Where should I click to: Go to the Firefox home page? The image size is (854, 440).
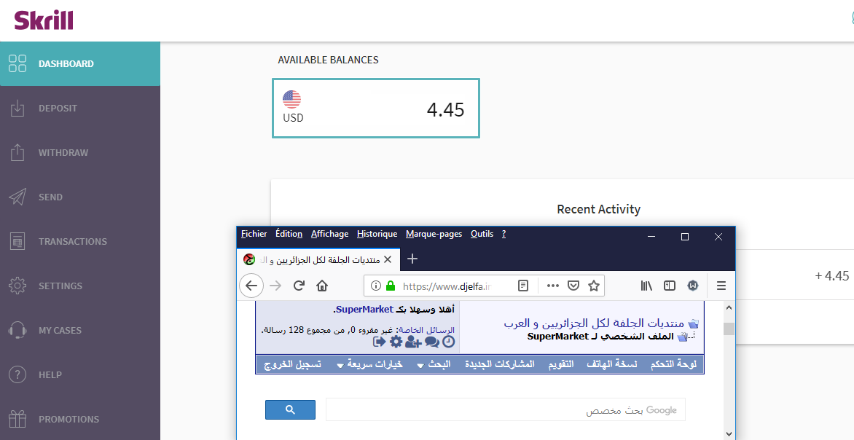pos(322,286)
